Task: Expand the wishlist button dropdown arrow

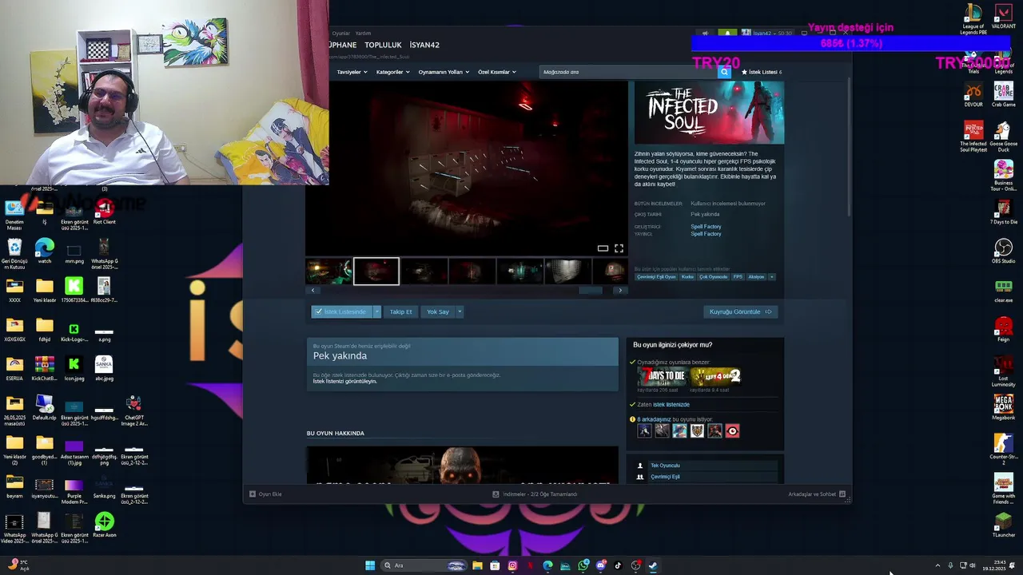Action: (377, 311)
